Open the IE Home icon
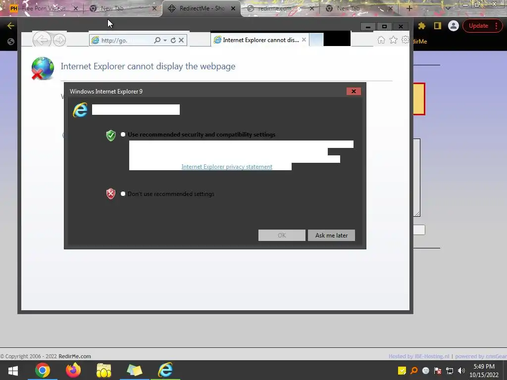The height and width of the screenshot is (380, 507). (381, 40)
